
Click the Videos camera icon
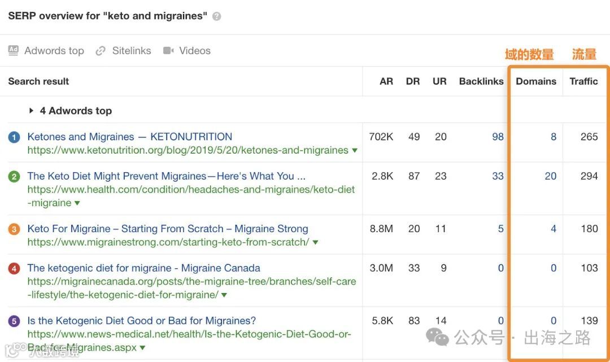point(168,50)
